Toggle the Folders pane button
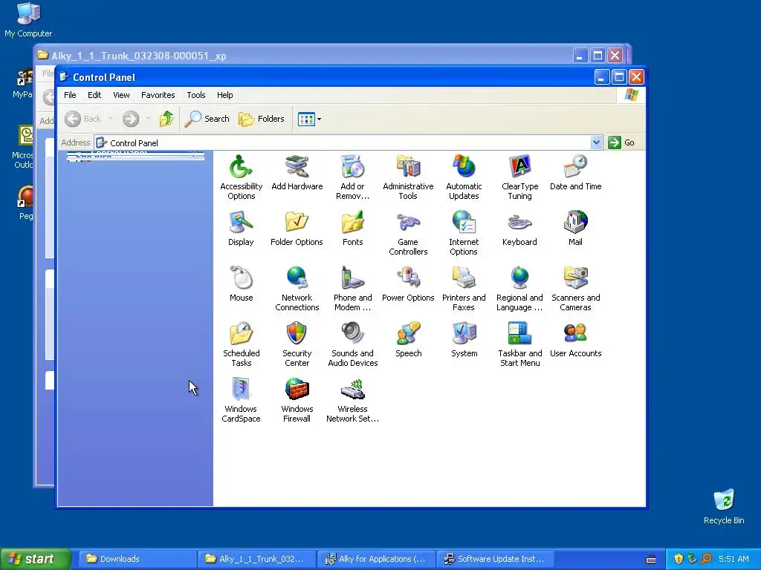 pyautogui.click(x=262, y=119)
